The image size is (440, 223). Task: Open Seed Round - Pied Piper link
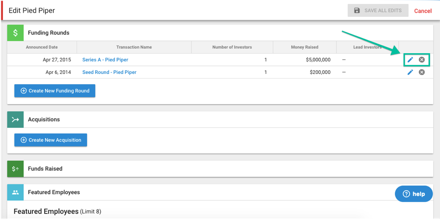pos(109,72)
